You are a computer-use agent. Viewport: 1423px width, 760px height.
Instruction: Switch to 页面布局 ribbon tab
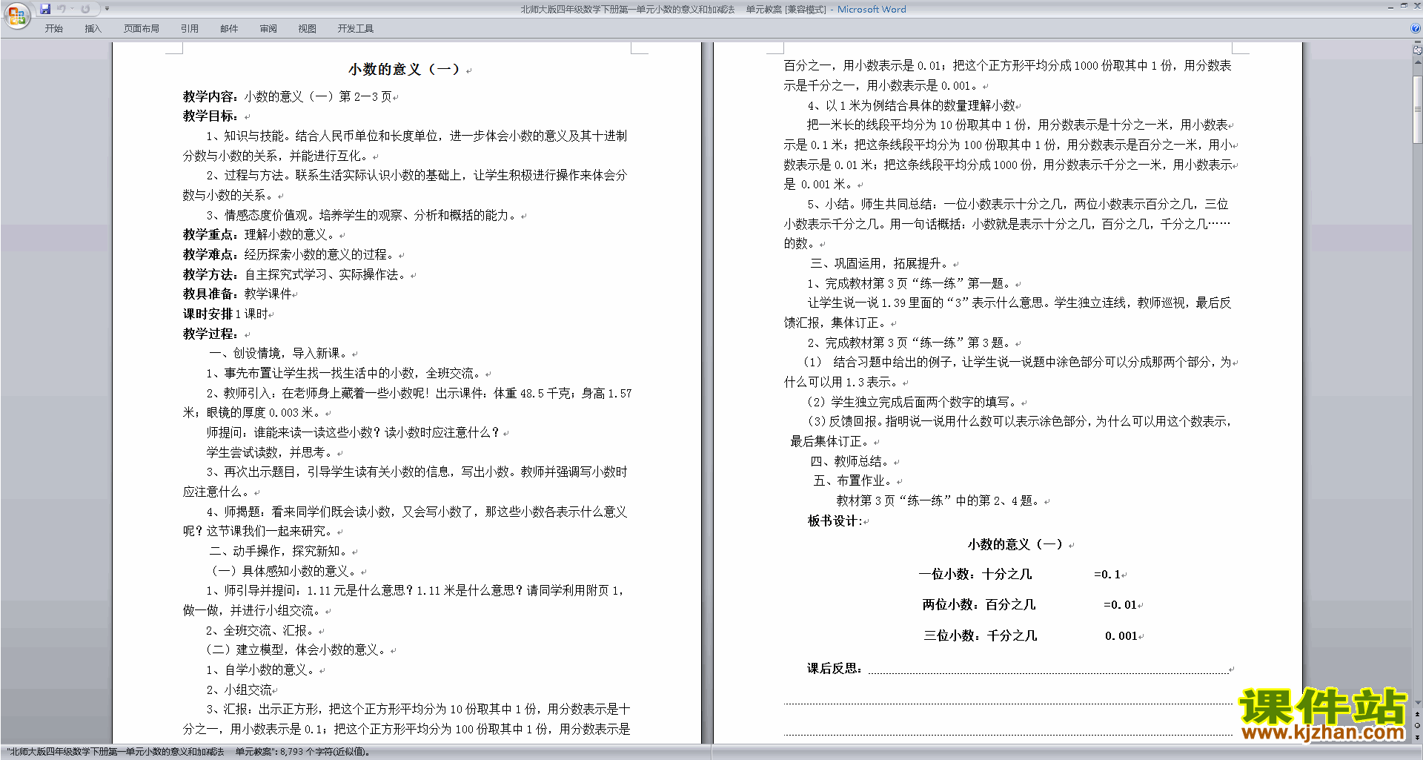[142, 29]
